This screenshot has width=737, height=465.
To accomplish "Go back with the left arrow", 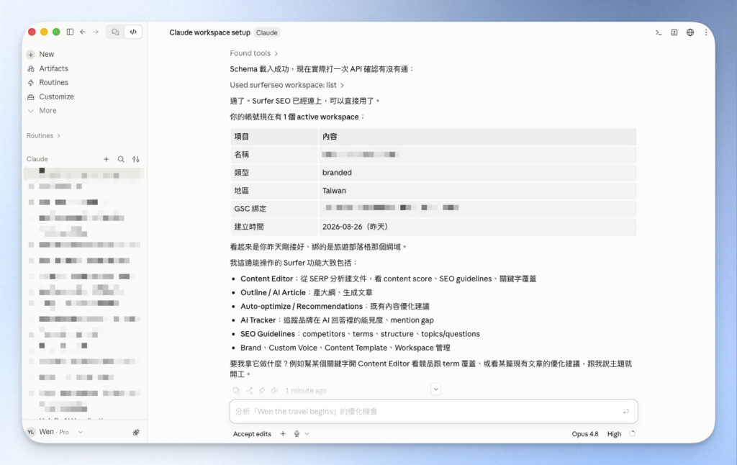I will pos(83,32).
